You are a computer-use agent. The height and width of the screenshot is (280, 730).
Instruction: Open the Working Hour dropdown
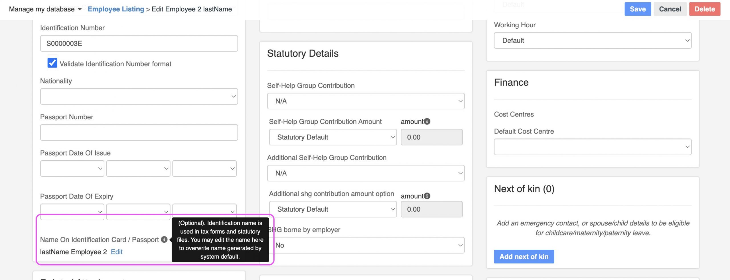[593, 40]
